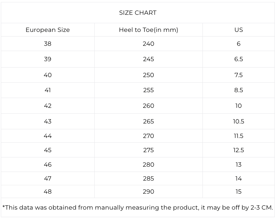Screen dimensions: 275x218
Task: Click the 275 heel to toe value
Action: [148, 150]
